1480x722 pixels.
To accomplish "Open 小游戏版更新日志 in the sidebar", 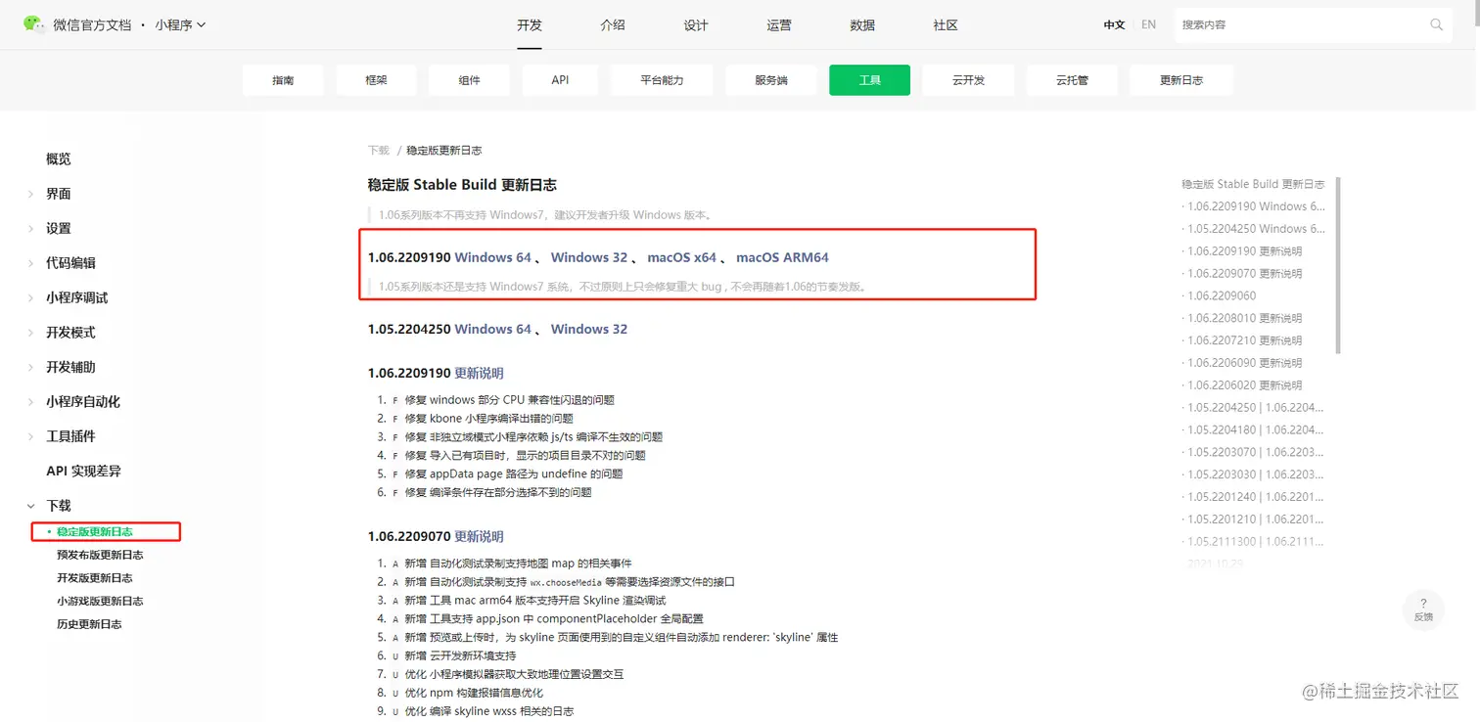I will 100,601.
